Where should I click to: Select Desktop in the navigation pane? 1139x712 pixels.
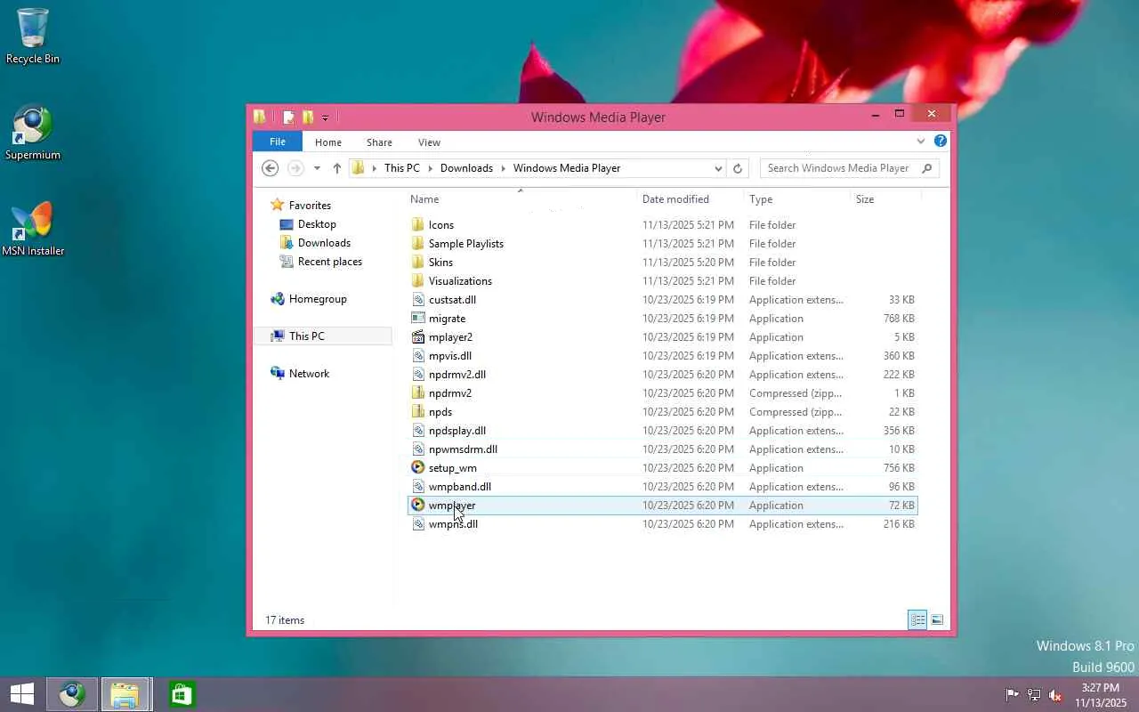317,224
